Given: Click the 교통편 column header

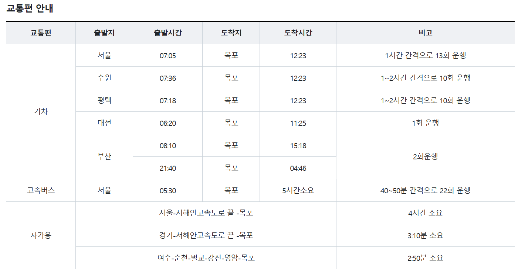Looking at the screenshot, I should [x=41, y=33].
